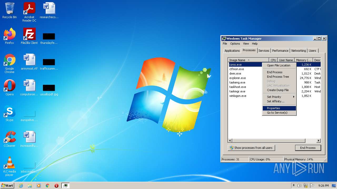Viewport: 337px width, 189px height.
Task: Open the Skype desktop shortcut
Action: 9,113
